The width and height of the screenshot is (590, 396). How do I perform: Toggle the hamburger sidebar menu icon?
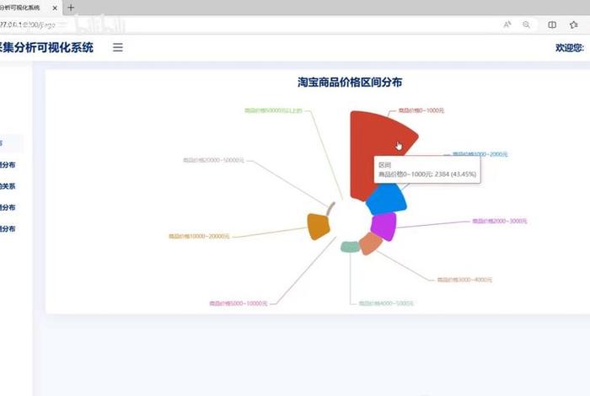(118, 47)
